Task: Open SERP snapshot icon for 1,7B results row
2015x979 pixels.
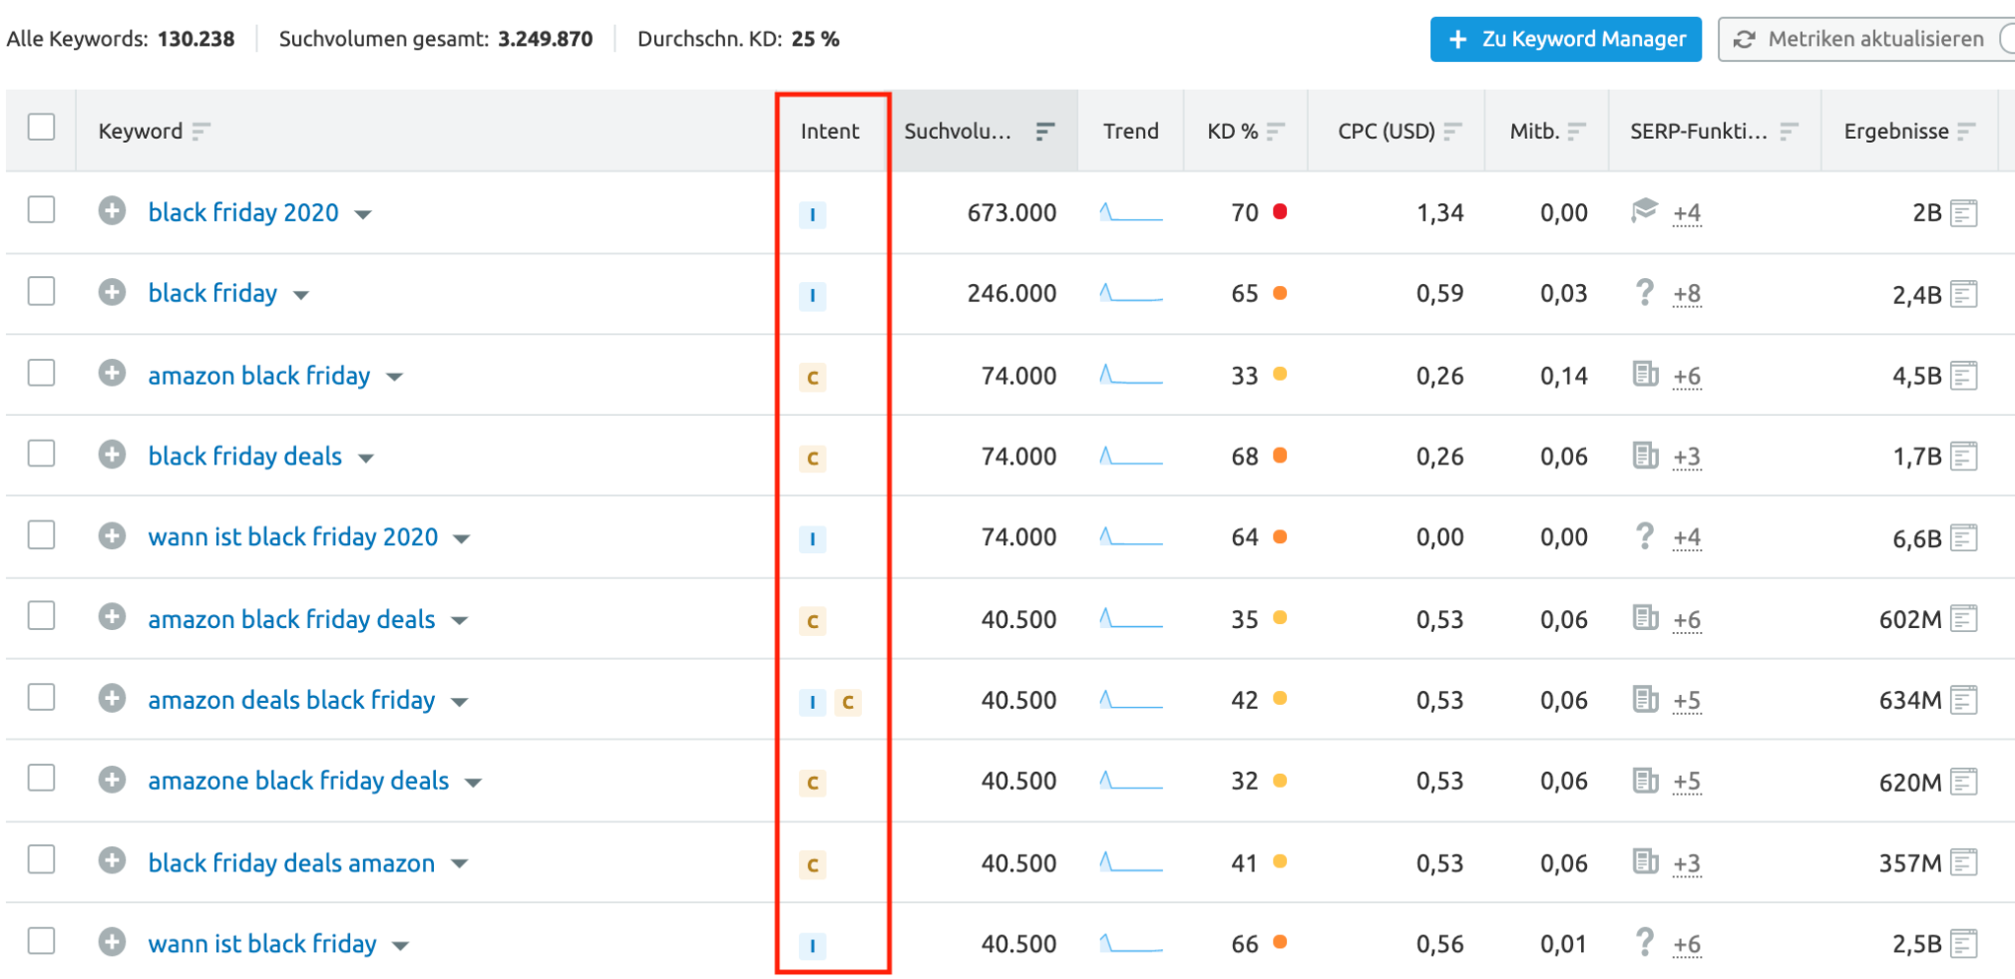Action: tap(1963, 457)
